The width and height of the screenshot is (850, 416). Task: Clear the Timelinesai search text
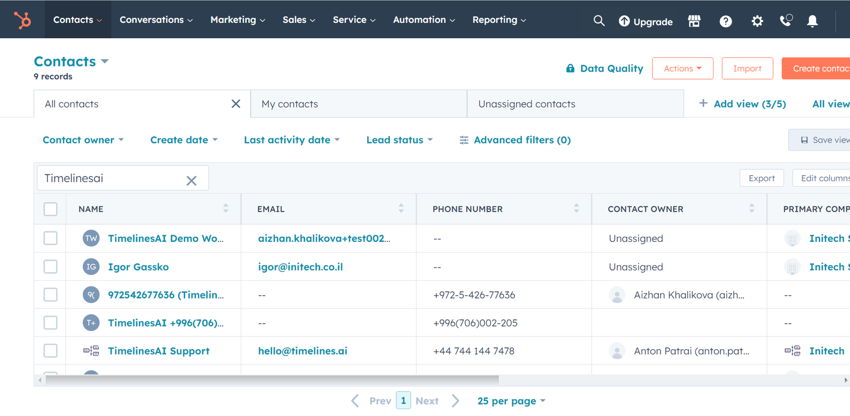click(x=192, y=180)
